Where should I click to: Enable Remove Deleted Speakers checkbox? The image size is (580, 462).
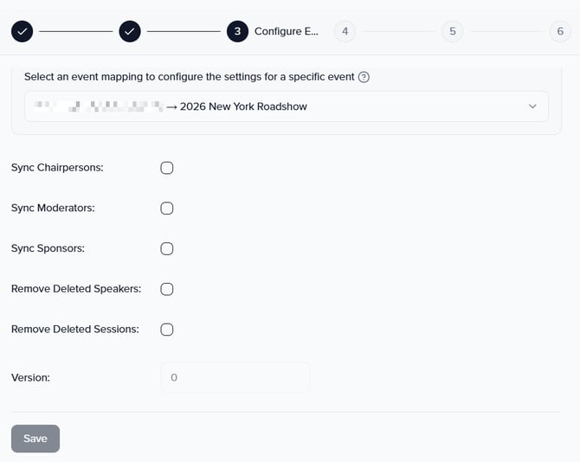(x=167, y=289)
